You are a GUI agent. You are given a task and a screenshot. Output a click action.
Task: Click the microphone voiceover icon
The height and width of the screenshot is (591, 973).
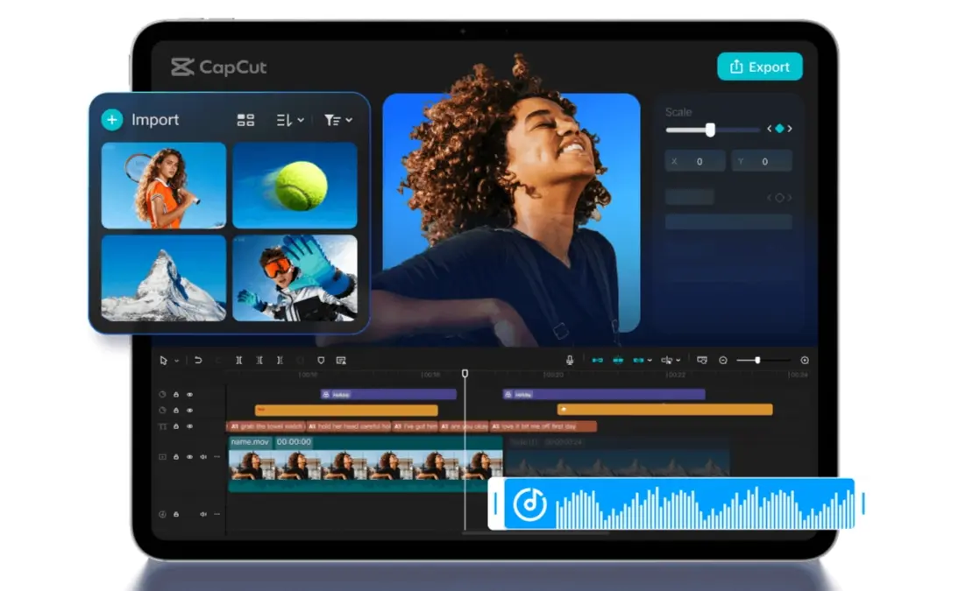coord(569,359)
